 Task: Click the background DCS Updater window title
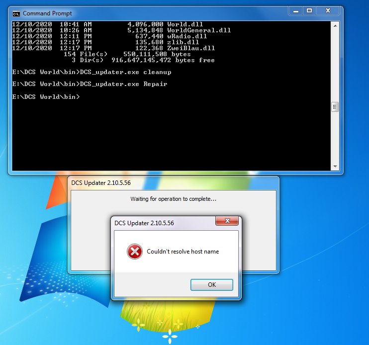tap(101, 183)
